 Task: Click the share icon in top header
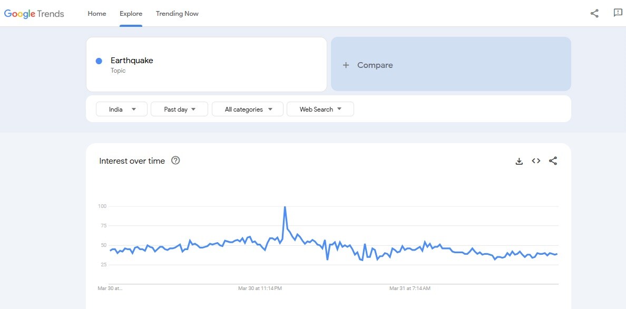coord(594,14)
